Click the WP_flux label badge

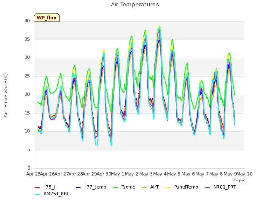(47, 17)
